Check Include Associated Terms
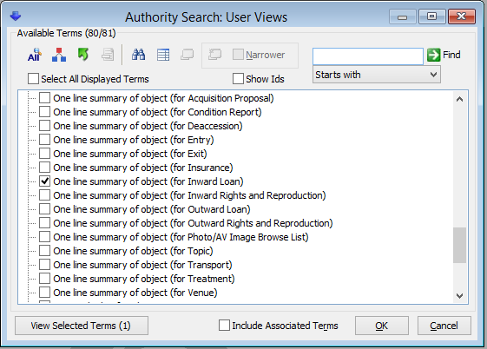The image size is (487, 349). [x=224, y=326]
